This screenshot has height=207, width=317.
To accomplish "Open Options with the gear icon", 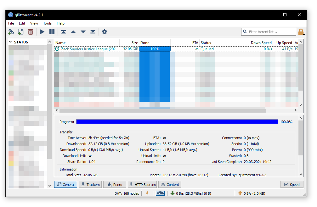I will pos(104,32).
